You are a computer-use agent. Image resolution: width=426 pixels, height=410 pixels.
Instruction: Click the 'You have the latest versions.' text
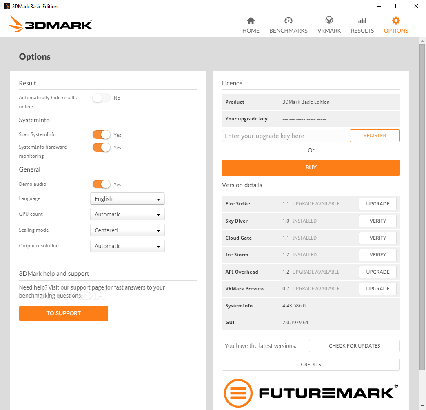261,346
